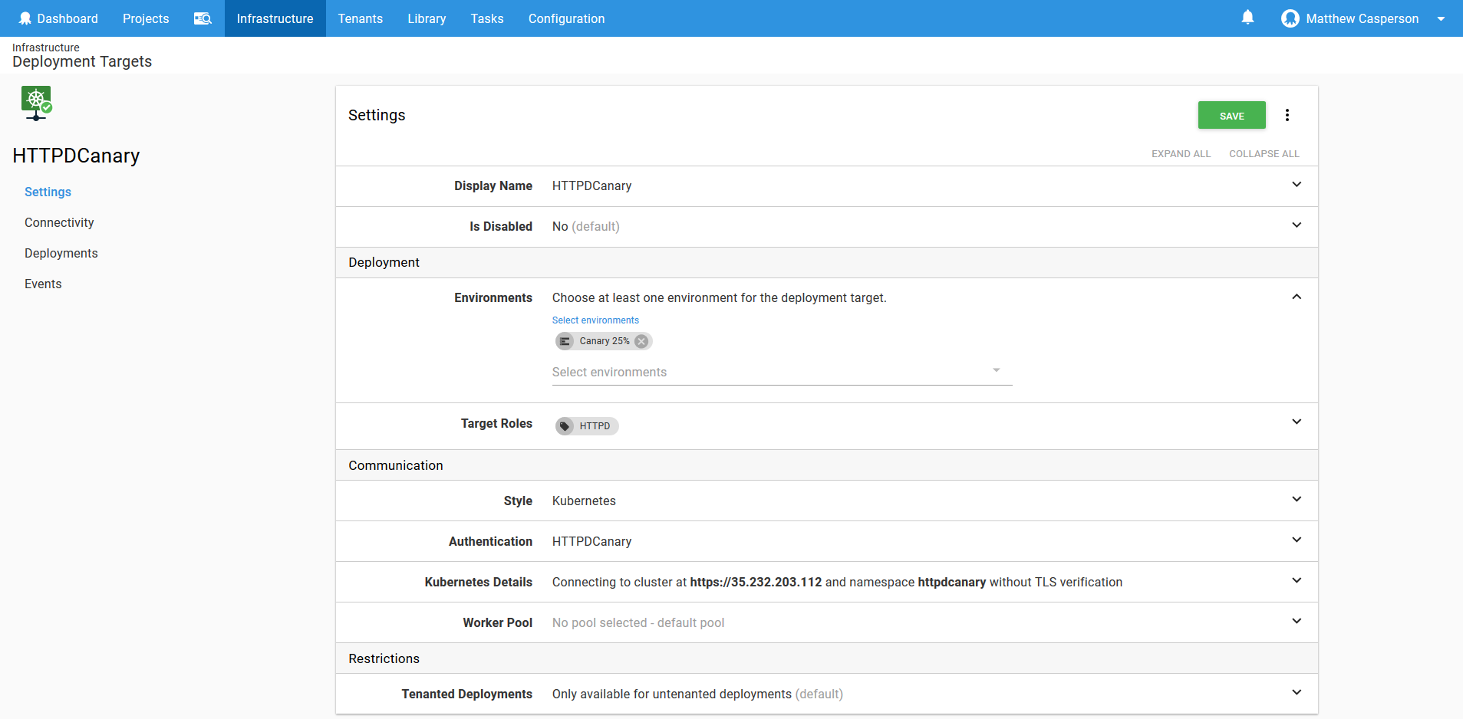Expand the Is Disabled setting
This screenshot has width=1463, height=719.
[x=1296, y=225]
